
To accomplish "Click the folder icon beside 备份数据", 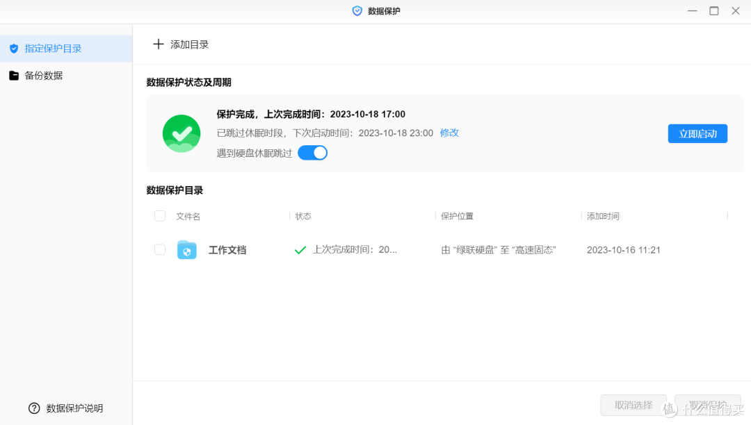I will (14, 76).
